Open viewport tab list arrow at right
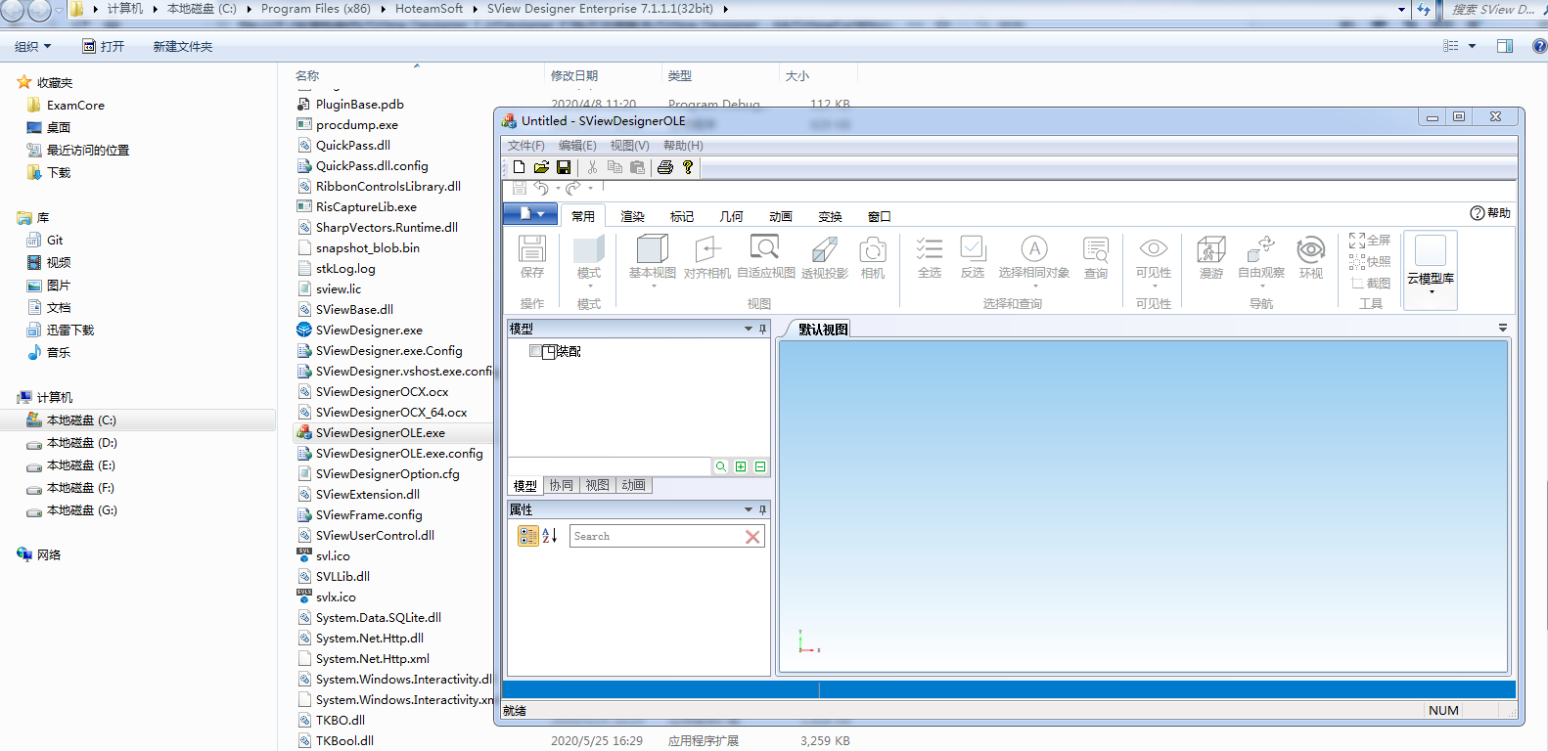 1503,329
